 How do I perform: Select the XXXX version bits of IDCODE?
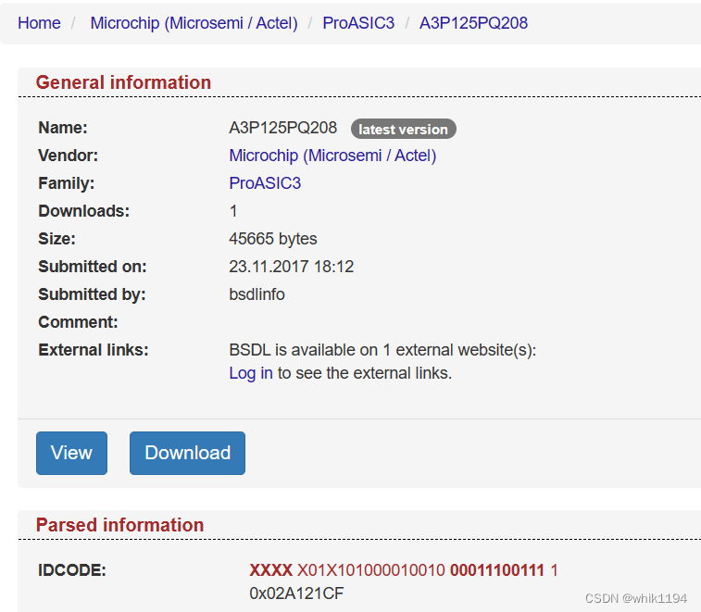(x=271, y=570)
